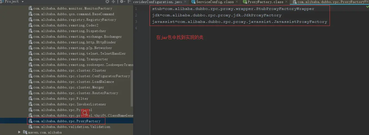The width and height of the screenshot is (369, 135).
Task: Click the file icon of http.HttpBinder
Action: pyautogui.click(x=30, y=42)
